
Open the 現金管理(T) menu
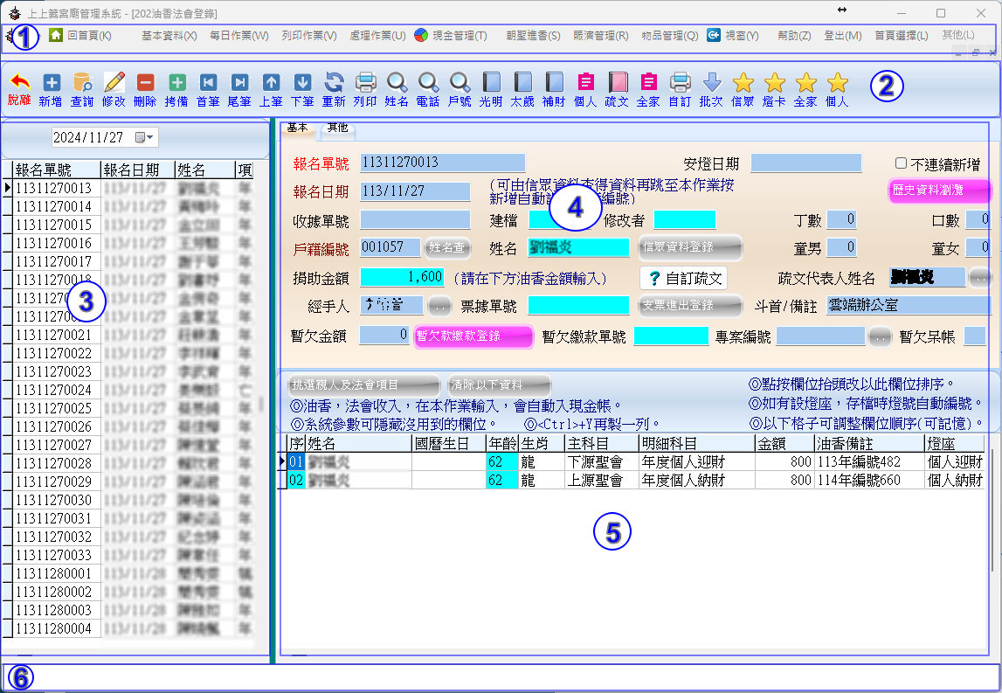point(450,36)
